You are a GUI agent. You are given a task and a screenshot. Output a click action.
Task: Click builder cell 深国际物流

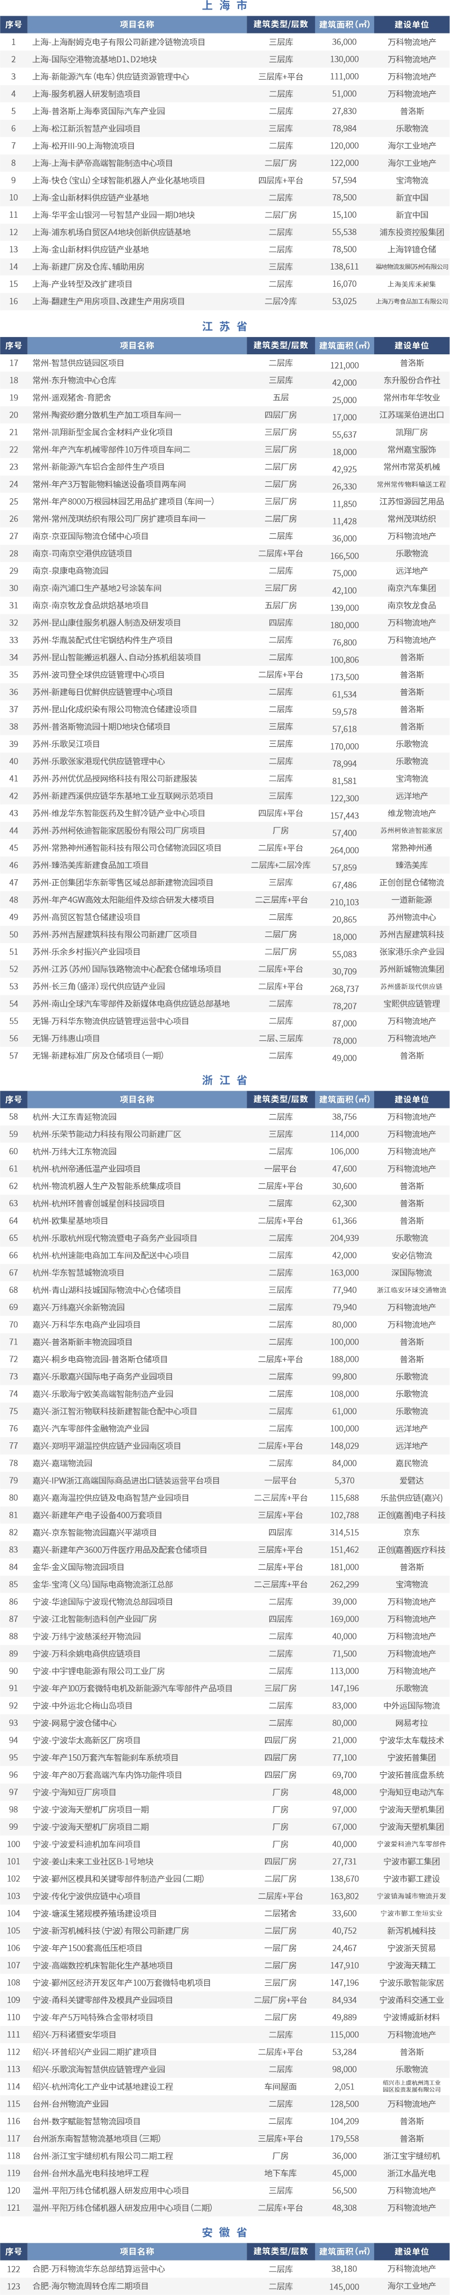click(x=412, y=1273)
